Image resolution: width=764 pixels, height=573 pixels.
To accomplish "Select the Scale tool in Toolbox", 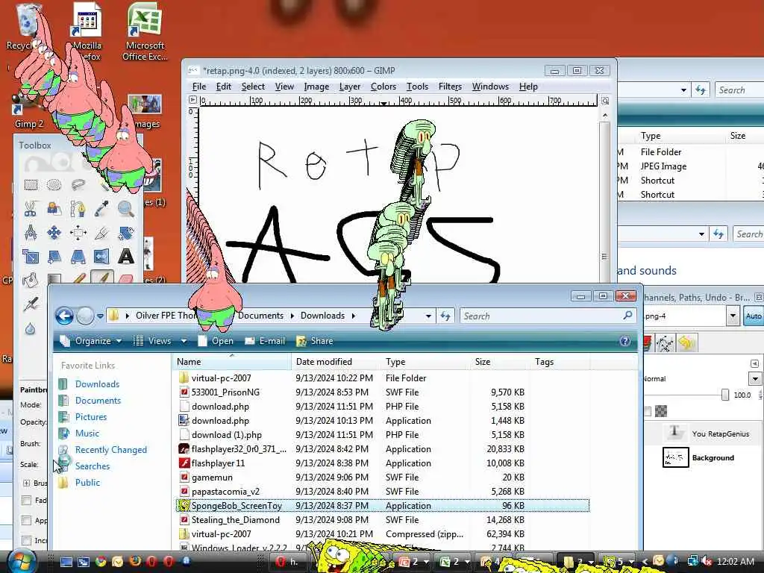I will tap(31, 257).
